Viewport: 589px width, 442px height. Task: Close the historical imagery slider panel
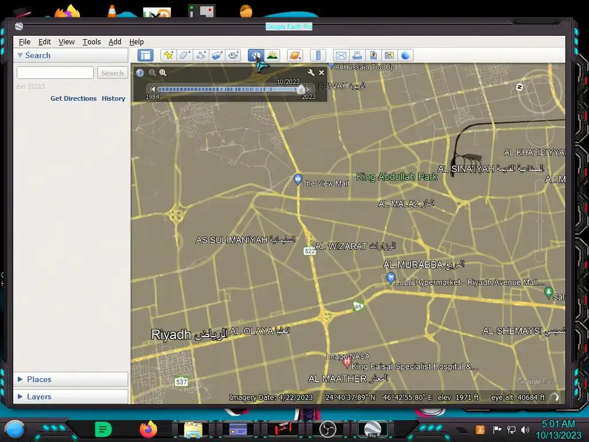point(322,73)
